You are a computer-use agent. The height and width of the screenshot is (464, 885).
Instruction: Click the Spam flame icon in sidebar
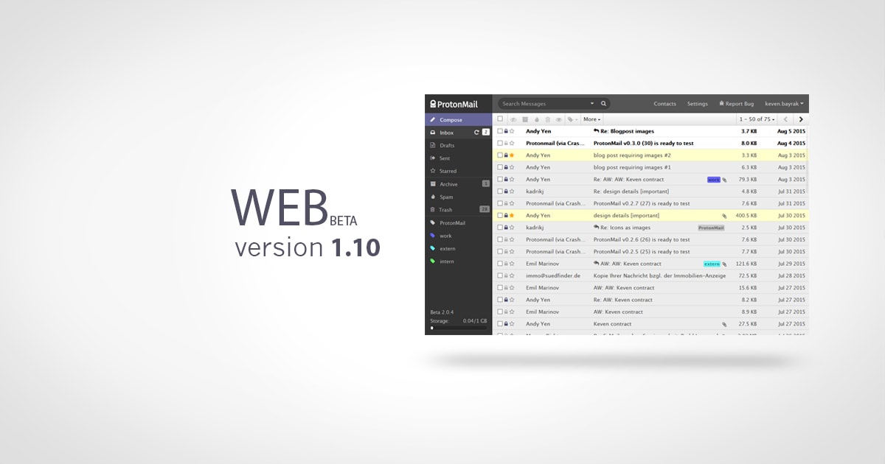[x=433, y=197]
